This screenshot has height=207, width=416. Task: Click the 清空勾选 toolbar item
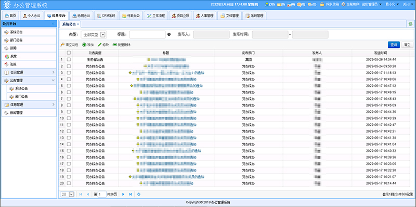[69, 45]
